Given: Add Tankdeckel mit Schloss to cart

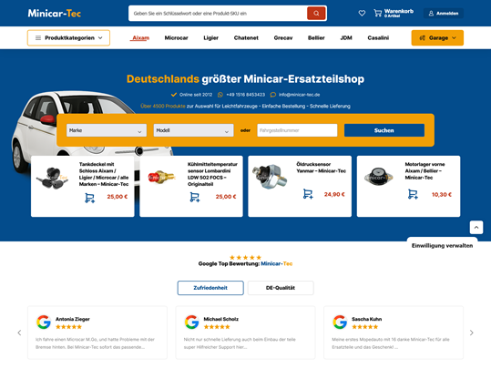Looking at the screenshot, I should [89, 198].
